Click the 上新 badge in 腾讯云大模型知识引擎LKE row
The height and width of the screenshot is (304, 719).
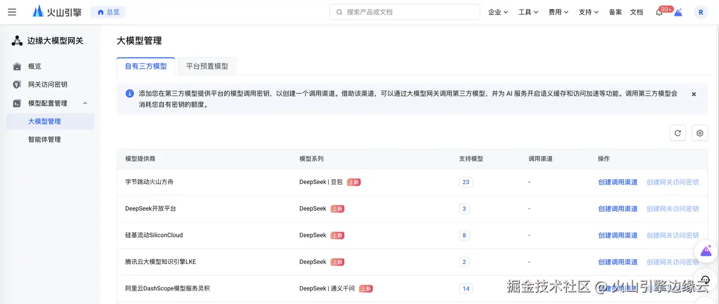click(337, 262)
